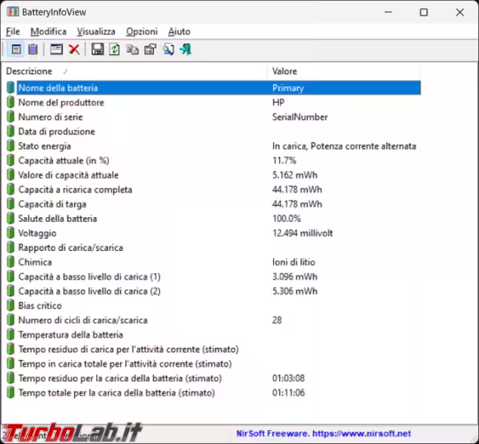This screenshot has height=444, width=479.
Task: Click the manufacturer value HP
Action: coord(278,103)
